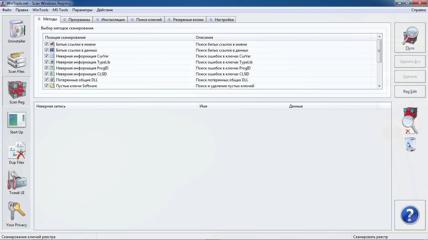This screenshot has height=240, width=428.
Task: Click the icon beside Потерянные общие DLL
Action: coord(52,80)
